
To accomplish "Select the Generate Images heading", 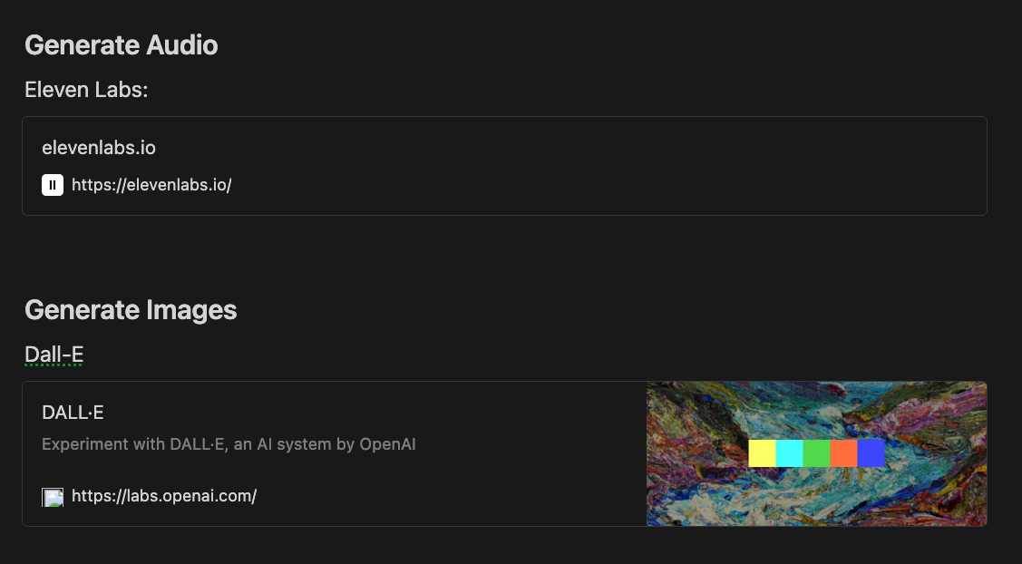I will point(131,310).
